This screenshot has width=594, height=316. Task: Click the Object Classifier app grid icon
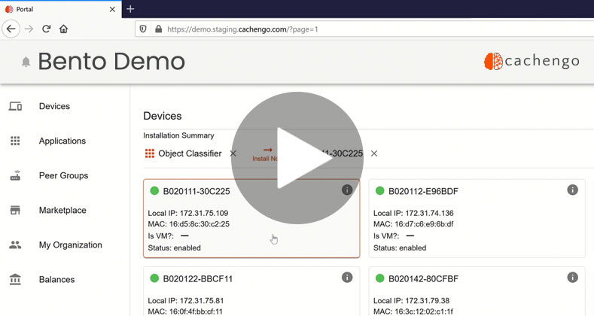(x=150, y=153)
